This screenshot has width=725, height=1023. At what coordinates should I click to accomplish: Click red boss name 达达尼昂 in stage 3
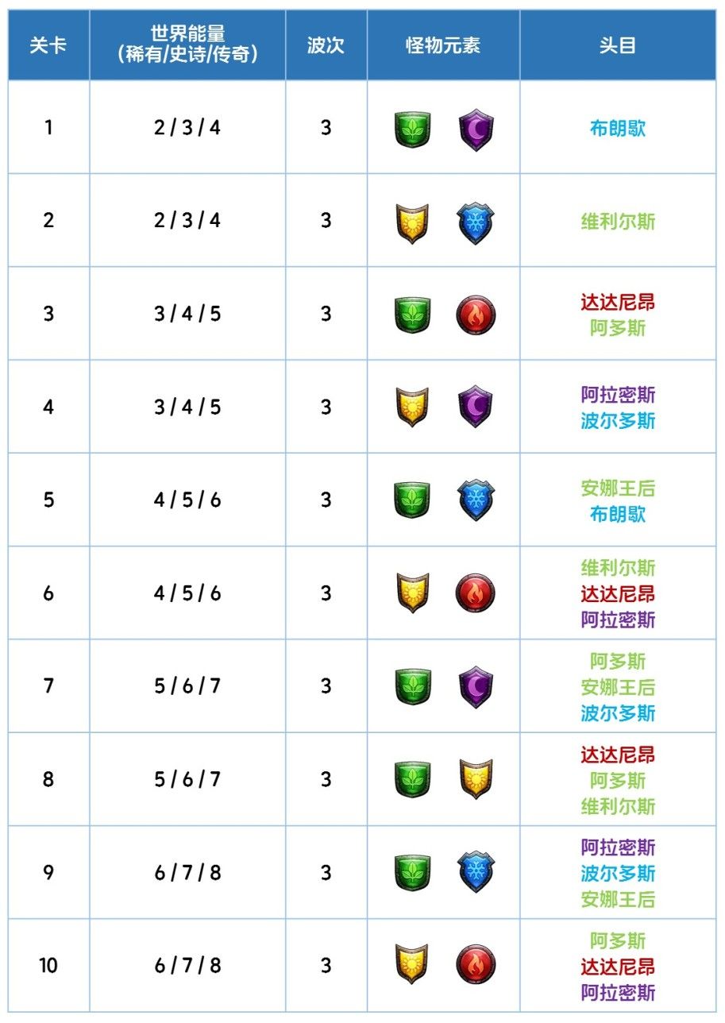click(x=618, y=302)
